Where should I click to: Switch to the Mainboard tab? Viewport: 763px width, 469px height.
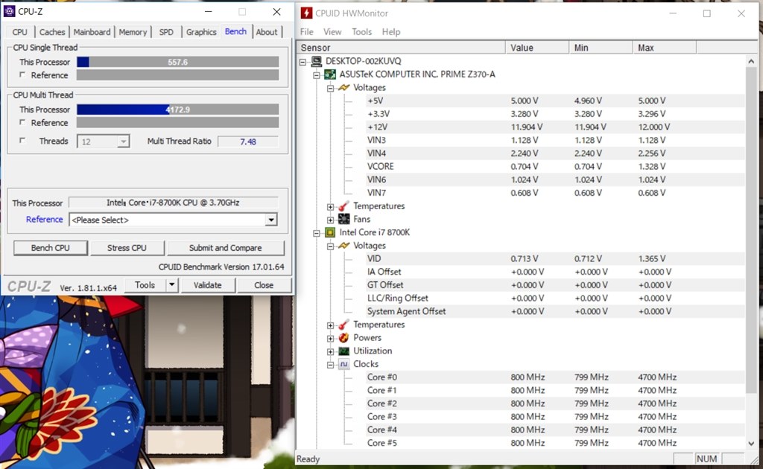tap(92, 32)
